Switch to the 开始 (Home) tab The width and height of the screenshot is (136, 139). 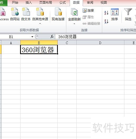(15, 2)
